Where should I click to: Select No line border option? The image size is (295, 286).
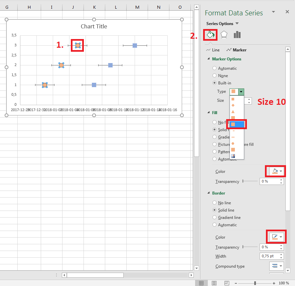pos(214,203)
